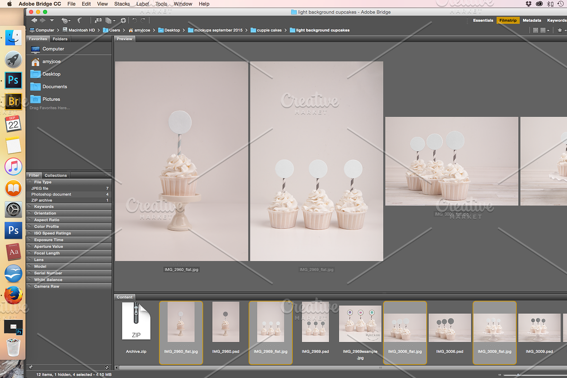The width and height of the screenshot is (567, 378).
Task: Open the filter by rating star dropdown
Action: pos(561,30)
